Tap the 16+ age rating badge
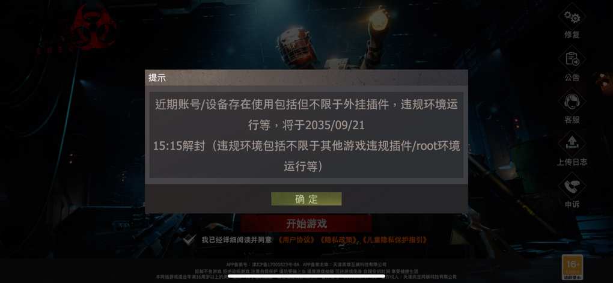Image resolution: width=613 pixels, height=283 pixels. pos(572,267)
